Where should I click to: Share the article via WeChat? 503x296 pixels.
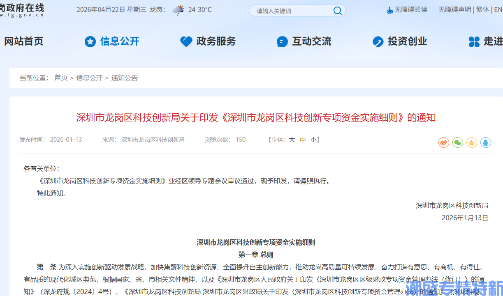(457, 142)
